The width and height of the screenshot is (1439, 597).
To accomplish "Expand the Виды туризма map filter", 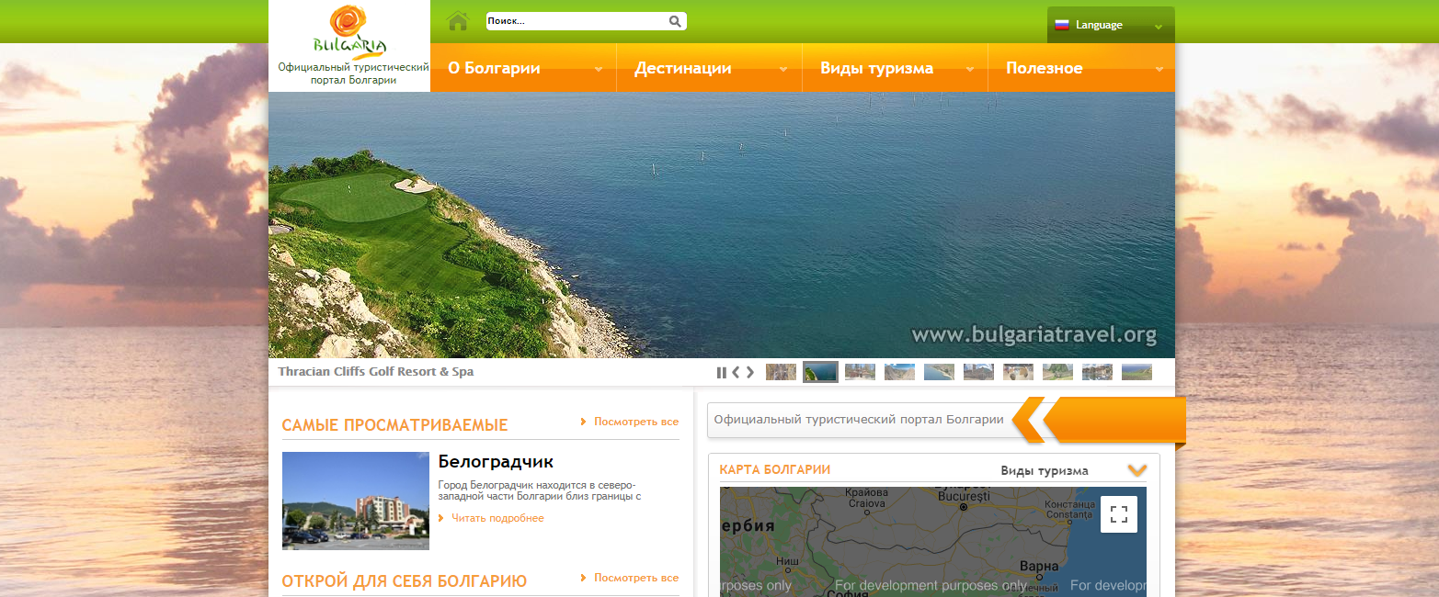I will pos(1137,470).
